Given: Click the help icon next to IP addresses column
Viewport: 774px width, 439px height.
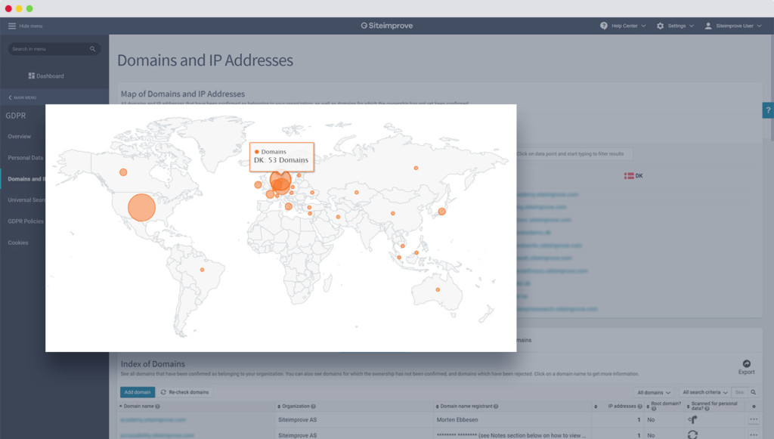Looking at the screenshot, I should tap(639, 406).
